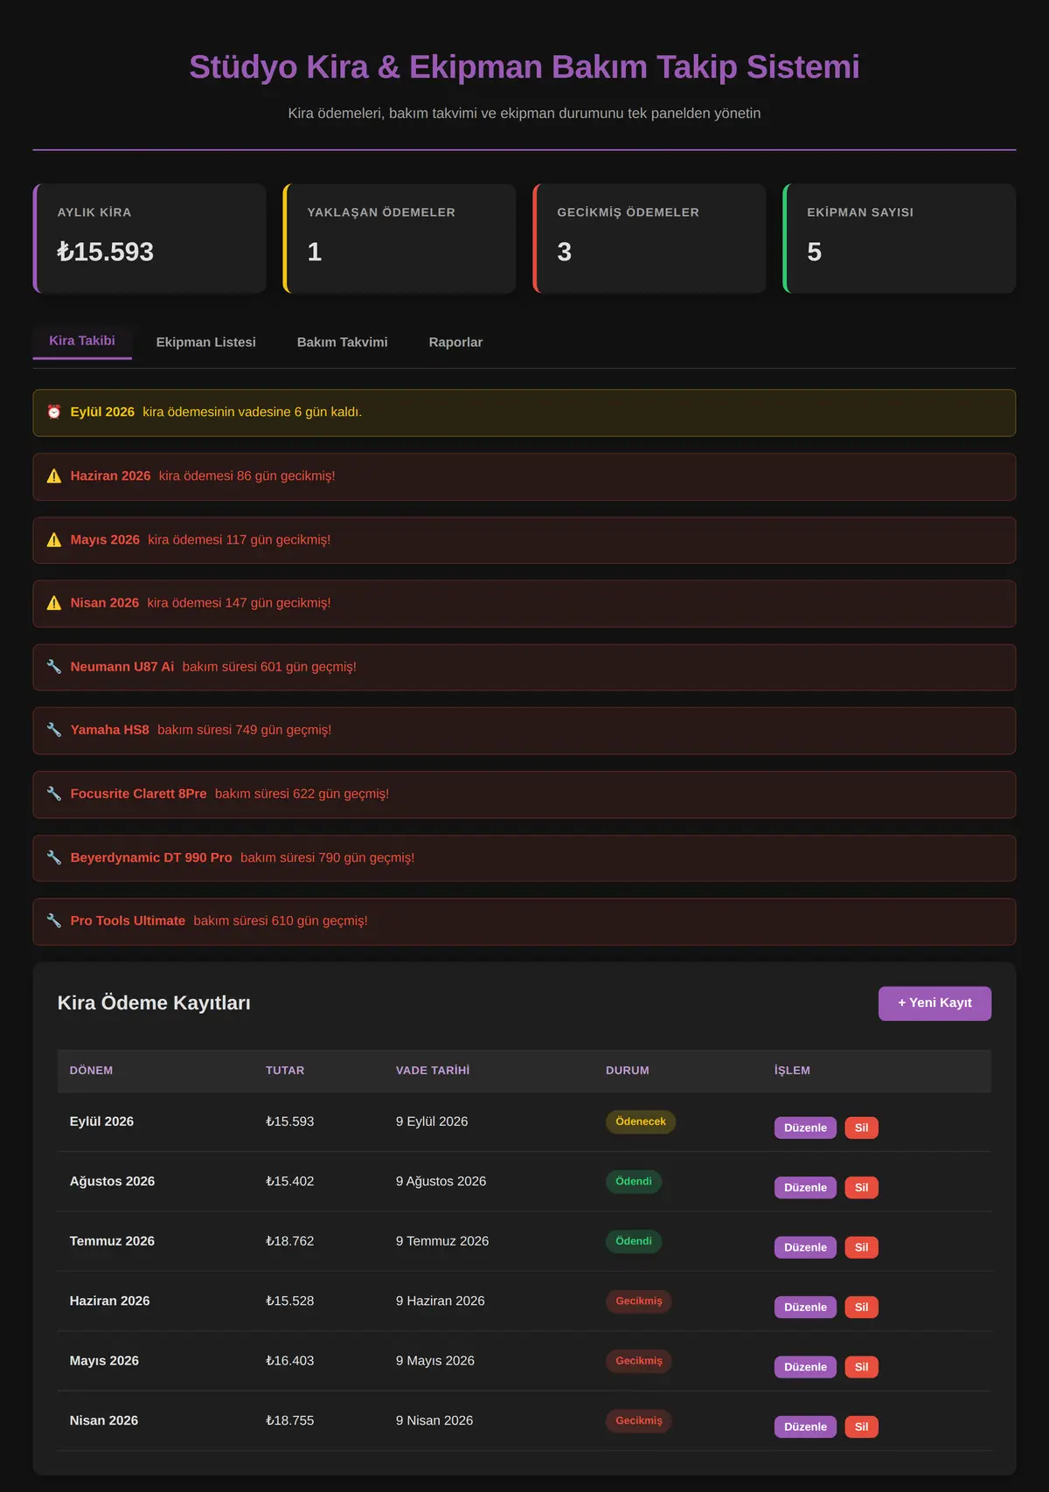Viewport: 1049px width, 1492px height.
Task: Delete the Ağustos 2026 payment record
Action: 861,1188
